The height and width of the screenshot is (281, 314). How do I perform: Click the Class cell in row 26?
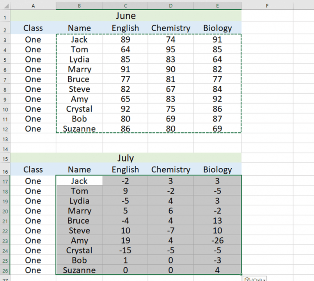(33, 270)
